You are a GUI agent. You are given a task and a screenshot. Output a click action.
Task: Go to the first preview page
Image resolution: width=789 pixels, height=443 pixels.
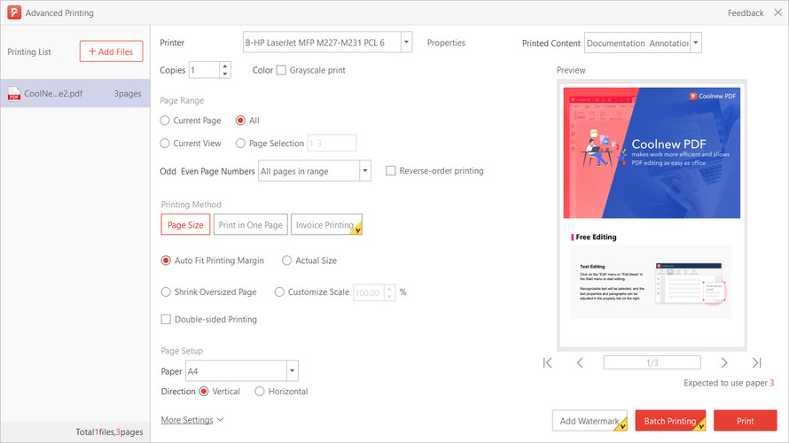547,362
